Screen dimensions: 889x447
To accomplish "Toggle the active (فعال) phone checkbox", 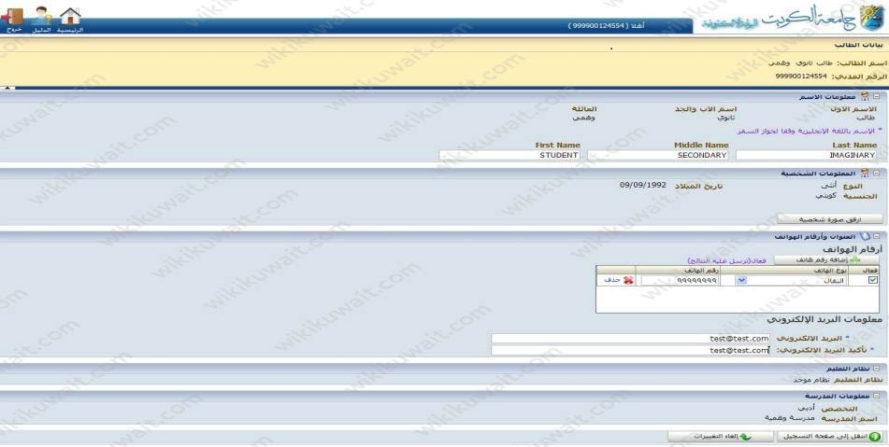I will click(872, 279).
